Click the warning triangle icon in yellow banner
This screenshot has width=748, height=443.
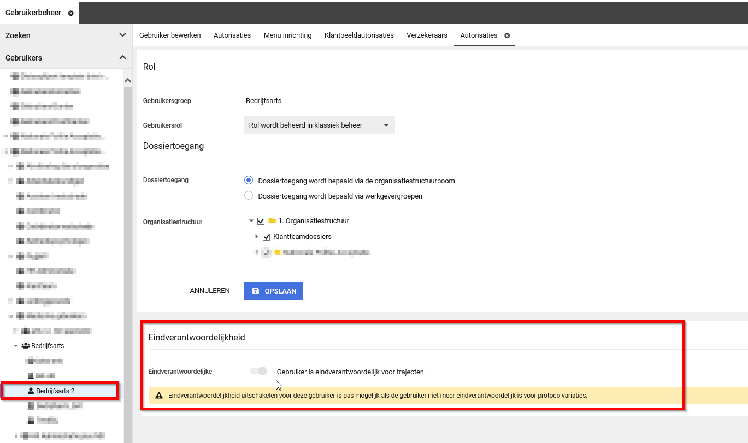[159, 396]
